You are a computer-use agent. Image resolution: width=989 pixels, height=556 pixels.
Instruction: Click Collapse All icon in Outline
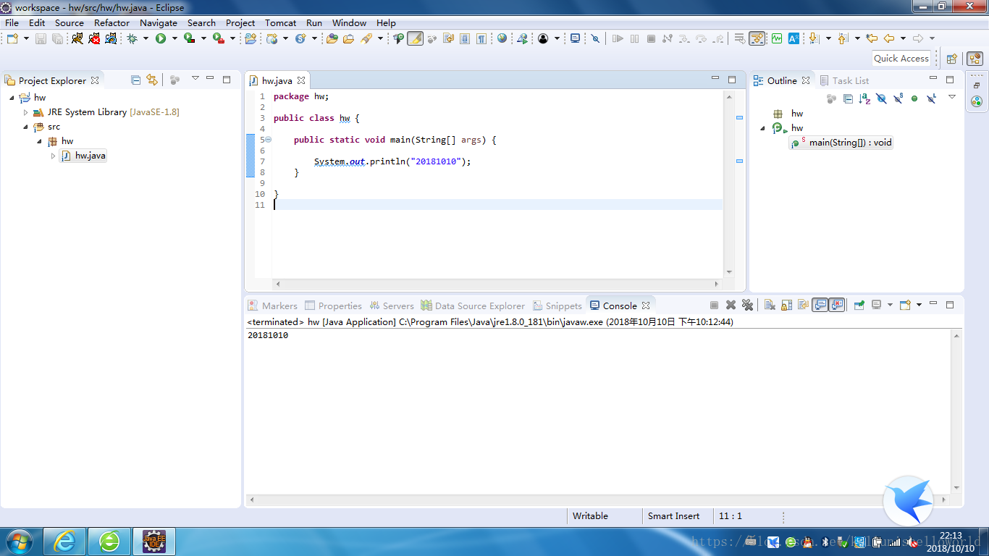848,98
